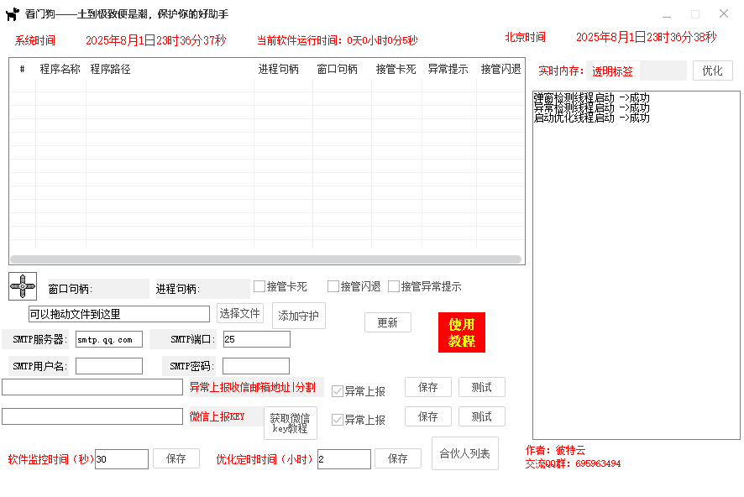Click the 异常提示 column header
Screen dimensions: 744x497
pos(449,69)
